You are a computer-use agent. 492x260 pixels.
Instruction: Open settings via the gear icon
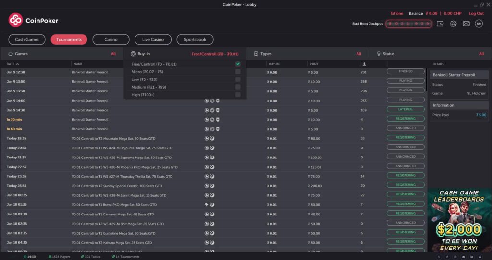(453, 23)
